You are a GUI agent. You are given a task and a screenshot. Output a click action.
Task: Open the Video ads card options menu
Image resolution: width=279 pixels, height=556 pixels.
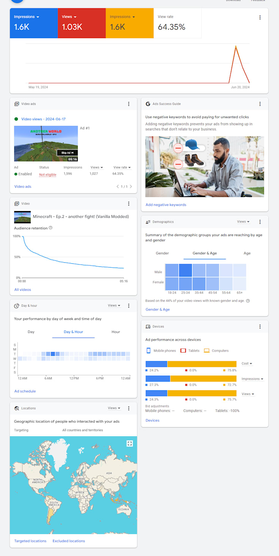pos(129,104)
